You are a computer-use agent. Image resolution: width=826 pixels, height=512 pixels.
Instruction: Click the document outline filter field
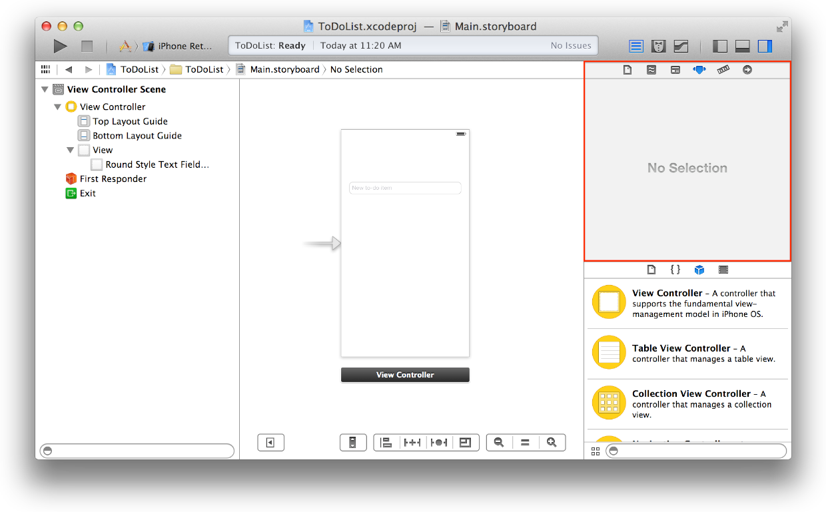coord(137,451)
